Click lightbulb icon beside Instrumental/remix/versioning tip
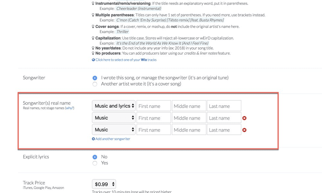Viewport: 322px width, 193px height. [x=93, y=4]
